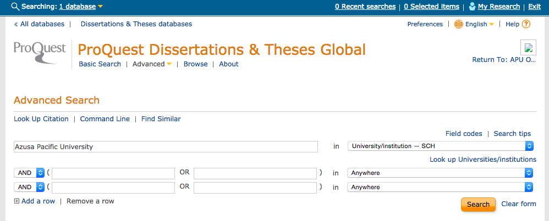
Task: Open Help link
Action: 512,24
